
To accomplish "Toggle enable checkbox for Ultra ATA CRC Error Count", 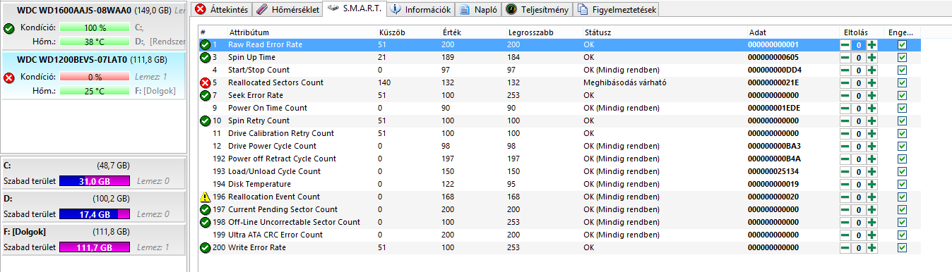I will point(901,235).
